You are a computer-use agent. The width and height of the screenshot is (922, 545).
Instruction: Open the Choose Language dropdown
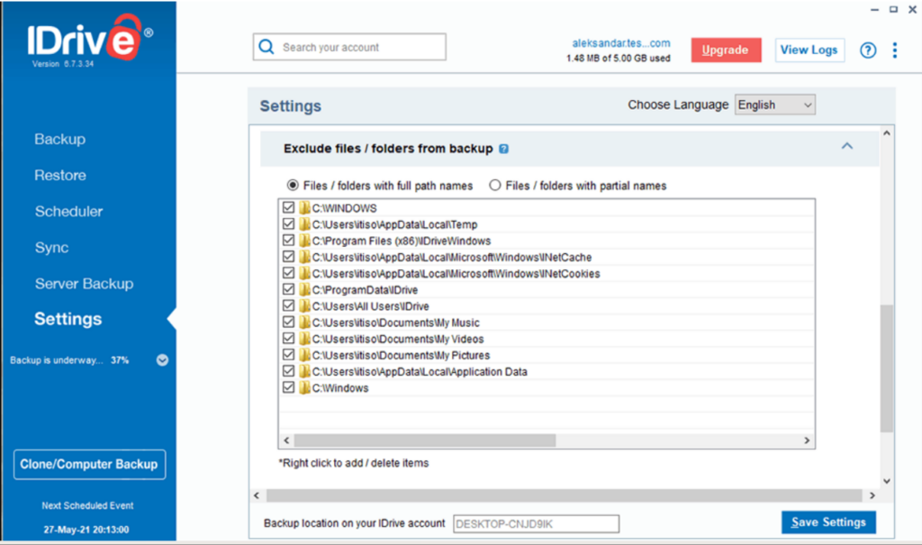tap(774, 104)
